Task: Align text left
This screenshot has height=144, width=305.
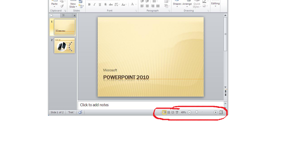Action: click(x=142, y=6)
